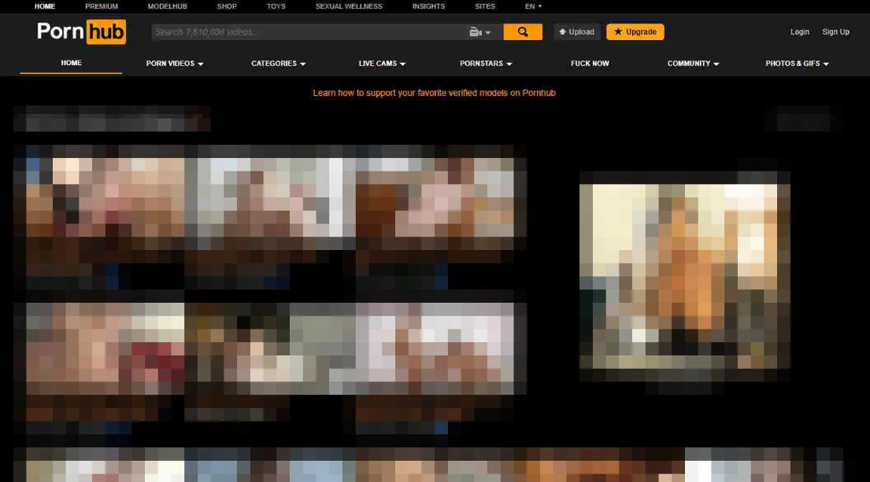The image size is (870, 482).
Task: Click the video camera icon in search bar
Action: coord(479,32)
